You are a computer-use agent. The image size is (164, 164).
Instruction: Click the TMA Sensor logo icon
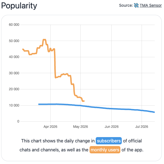[x=136, y=5]
